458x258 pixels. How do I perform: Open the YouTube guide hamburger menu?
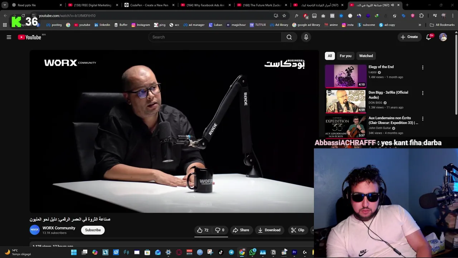9,37
